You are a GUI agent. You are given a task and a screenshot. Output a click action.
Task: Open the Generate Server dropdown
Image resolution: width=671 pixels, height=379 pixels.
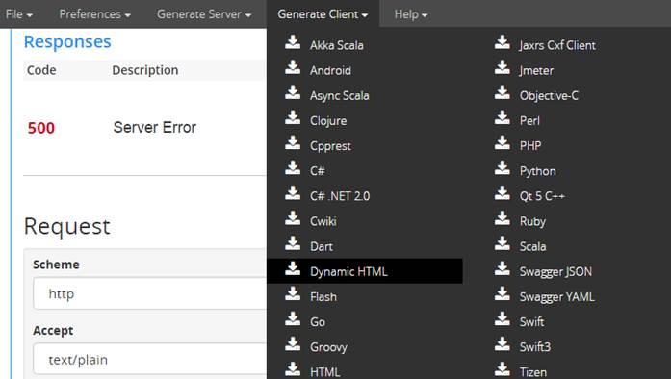pos(204,14)
